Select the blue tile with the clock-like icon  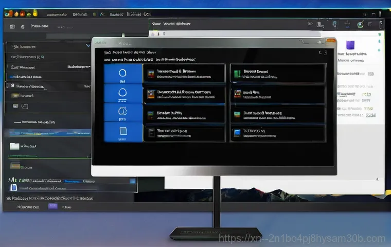coord(123,113)
